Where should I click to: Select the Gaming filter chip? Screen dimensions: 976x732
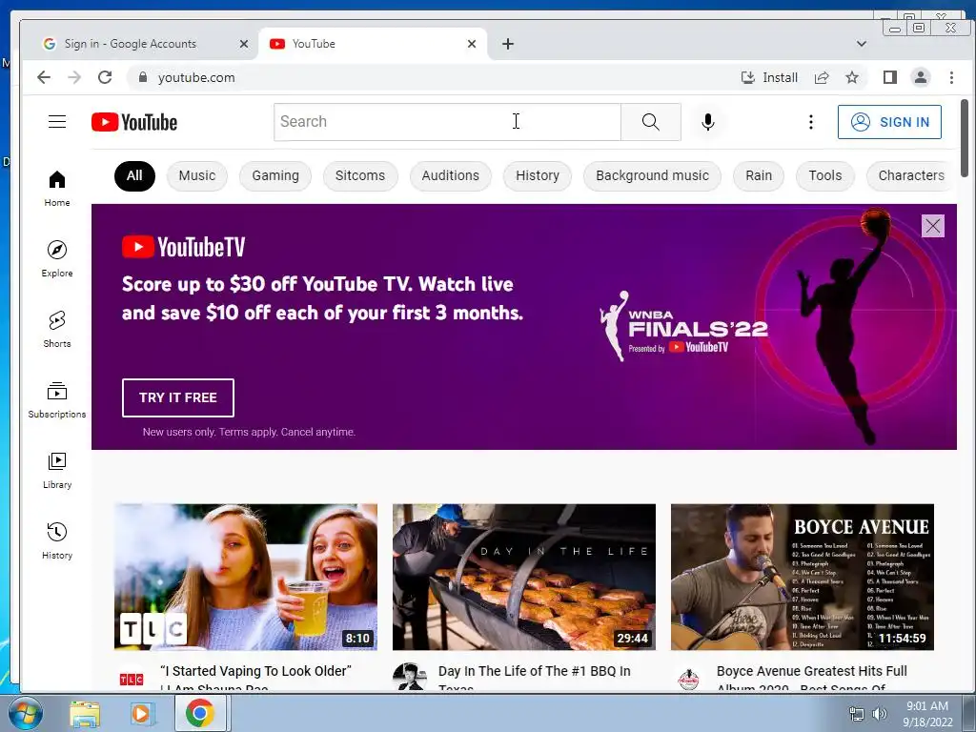pos(275,175)
